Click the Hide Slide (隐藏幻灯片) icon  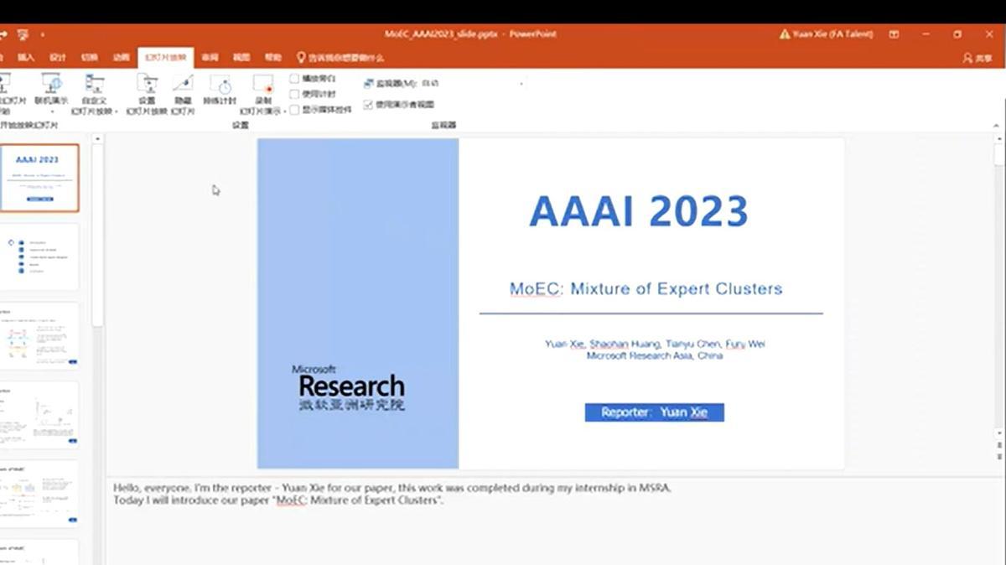(183, 84)
